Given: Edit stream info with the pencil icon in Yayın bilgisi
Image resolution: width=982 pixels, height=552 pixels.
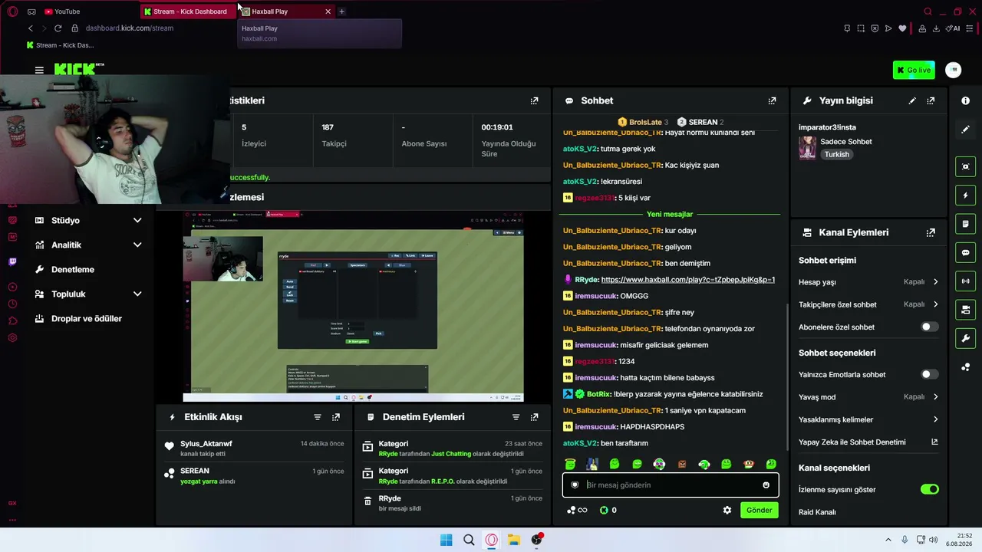Looking at the screenshot, I should coord(912,100).
